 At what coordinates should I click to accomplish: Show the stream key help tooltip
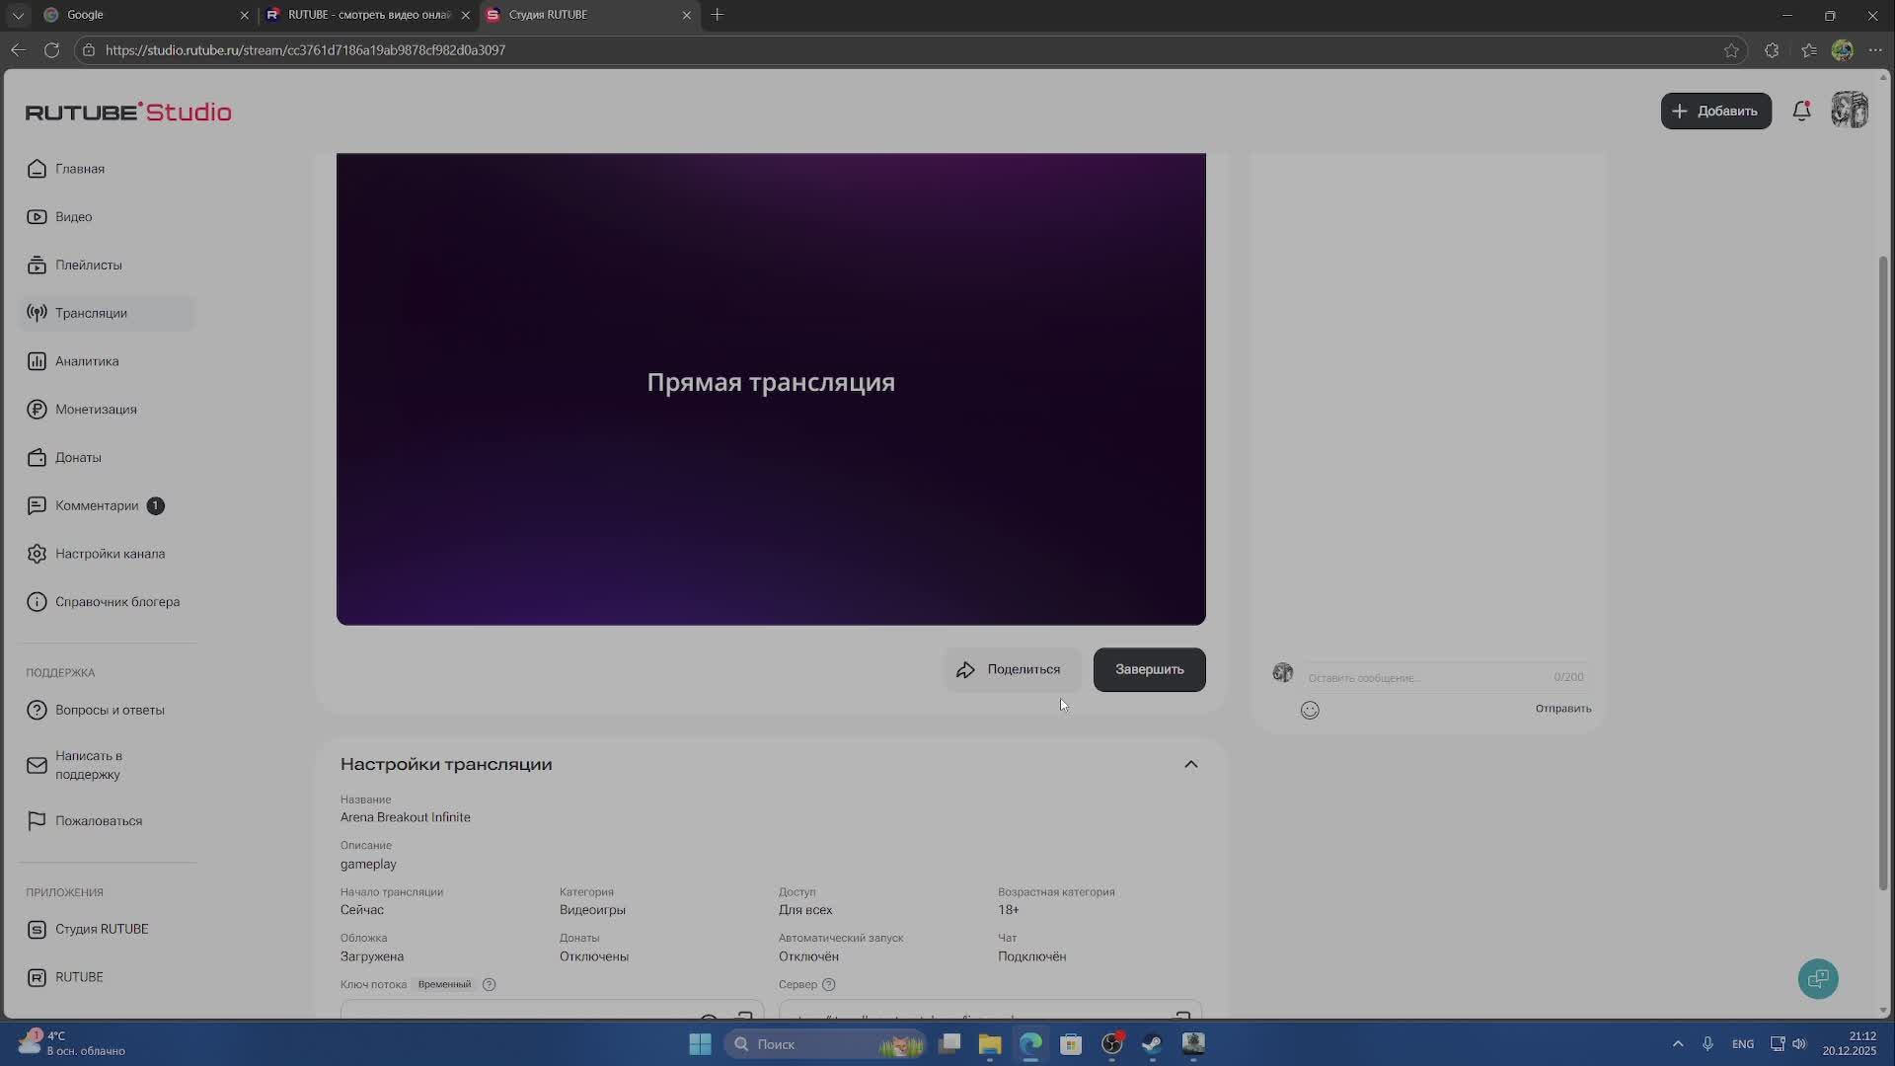coord(489,985)
